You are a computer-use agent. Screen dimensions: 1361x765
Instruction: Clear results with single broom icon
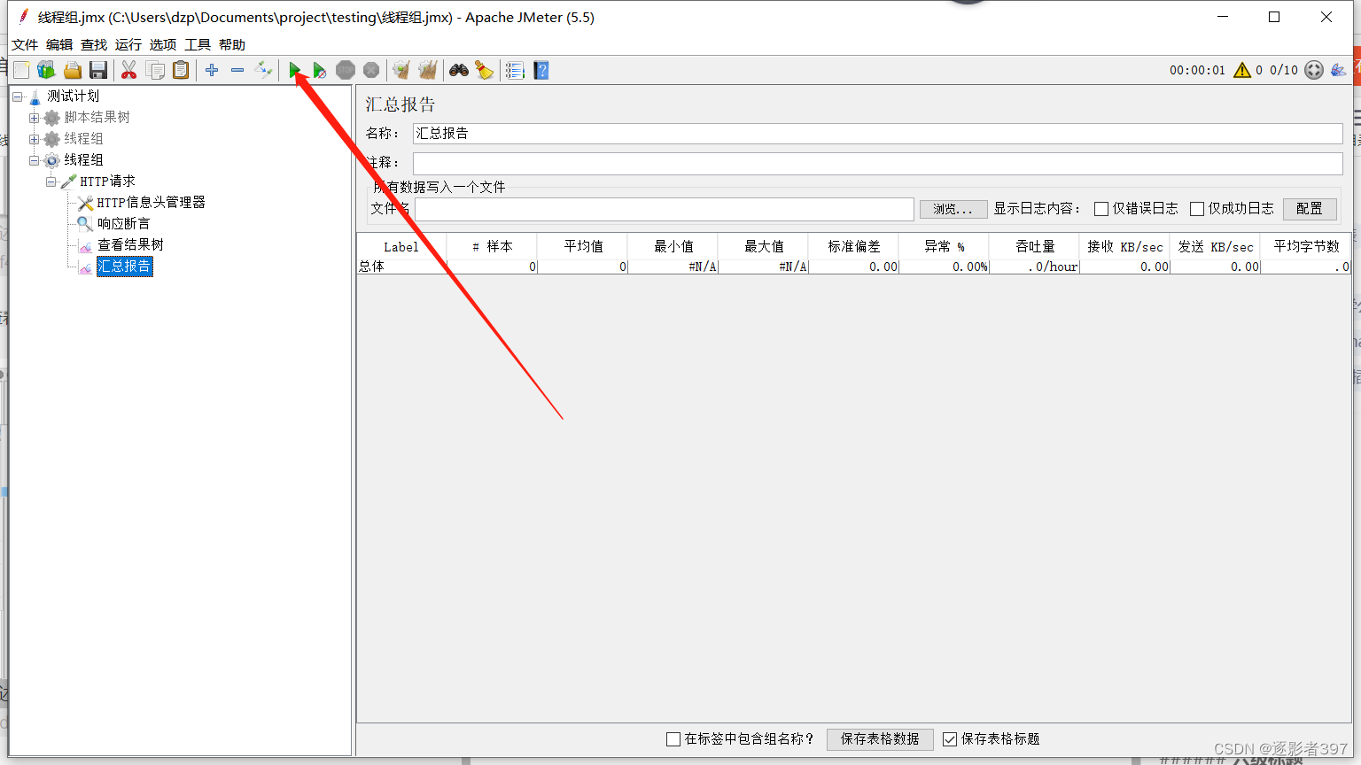(401, 70)
